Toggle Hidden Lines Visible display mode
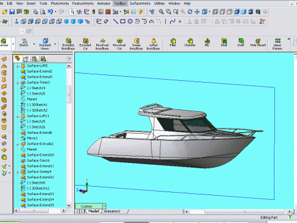The image size is (297, 223). tap(222, 12)
